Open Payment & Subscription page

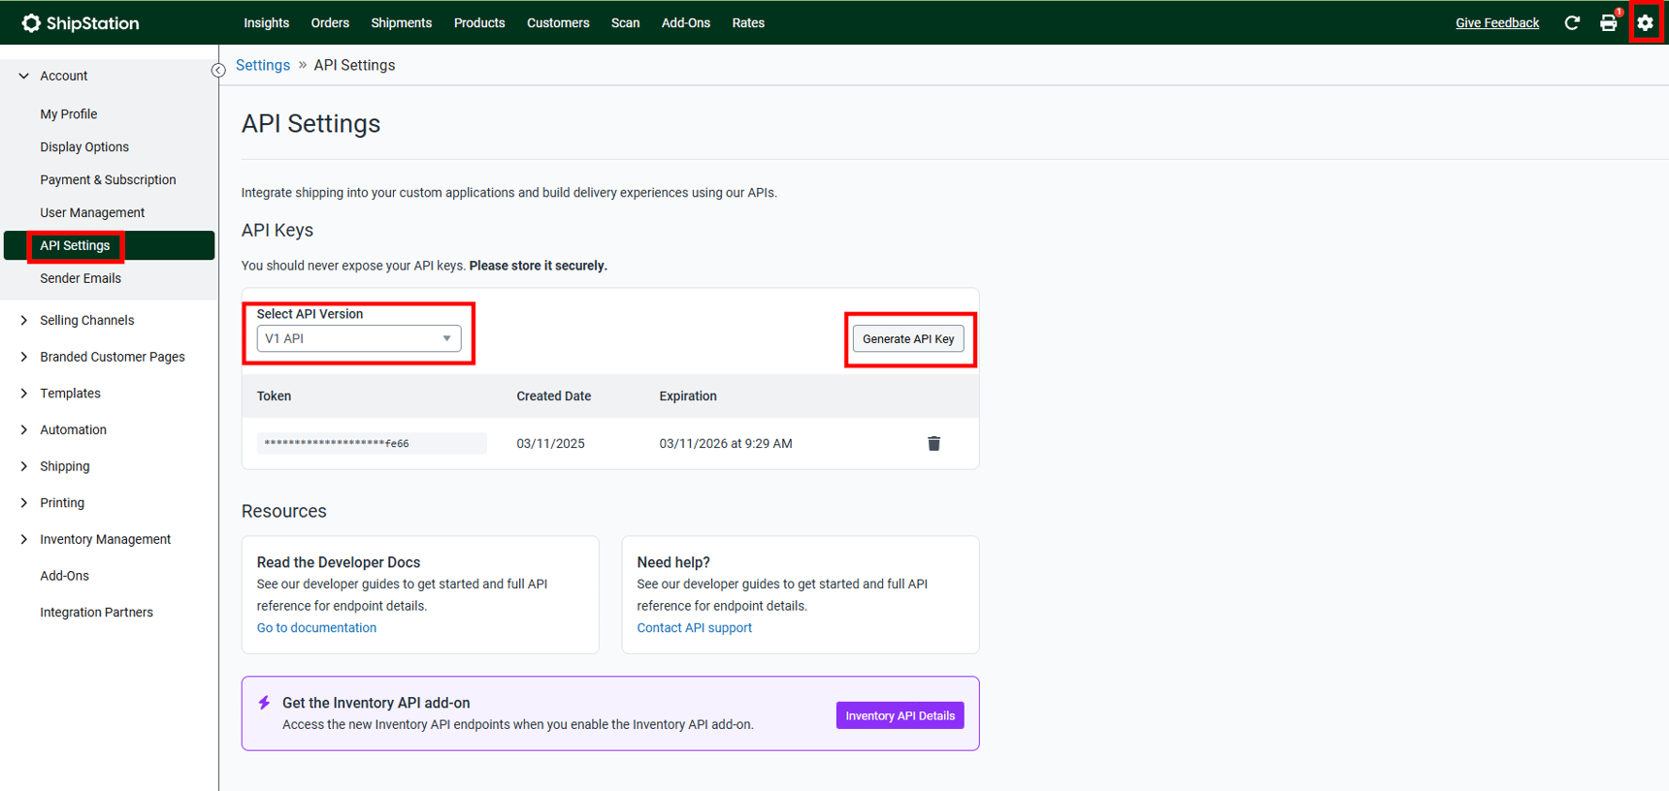(x=108, y=179)
